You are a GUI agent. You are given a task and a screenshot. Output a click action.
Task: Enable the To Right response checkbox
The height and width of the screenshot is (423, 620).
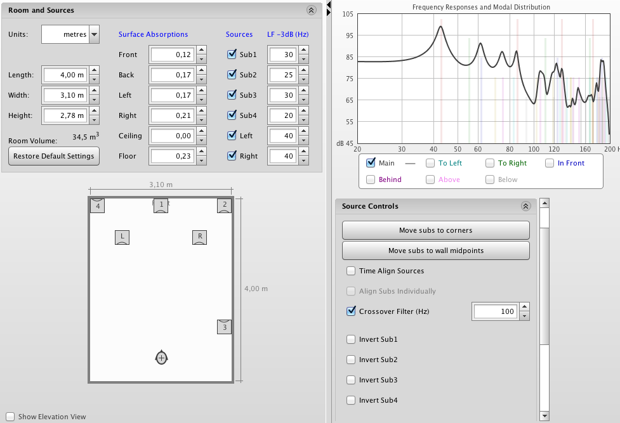[490, 163]
